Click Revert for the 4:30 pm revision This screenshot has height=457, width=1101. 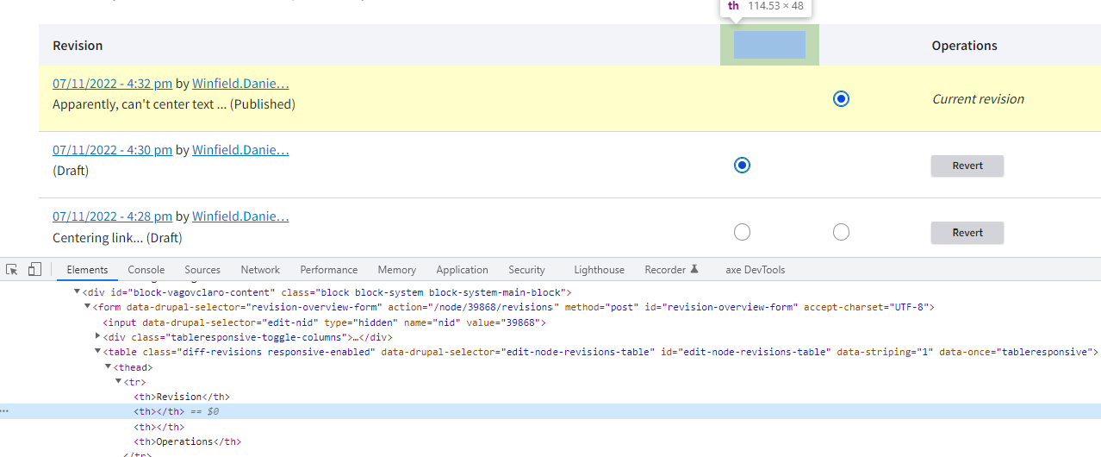pos(967,166)
